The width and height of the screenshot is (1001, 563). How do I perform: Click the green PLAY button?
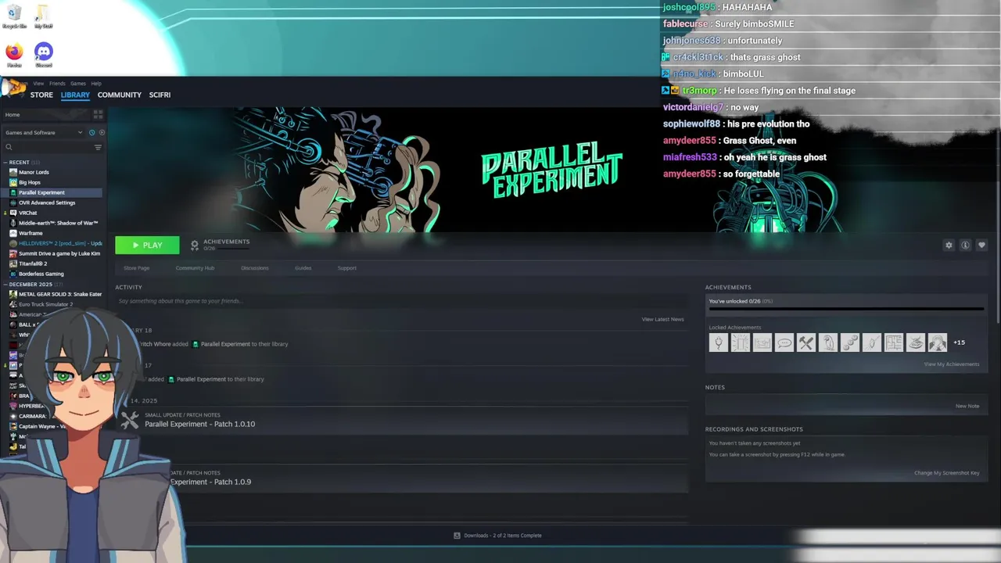(x=147, y=246)
